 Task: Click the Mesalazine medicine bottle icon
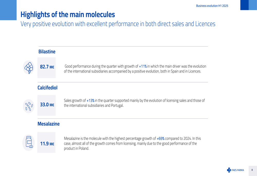tap(29, 143)
